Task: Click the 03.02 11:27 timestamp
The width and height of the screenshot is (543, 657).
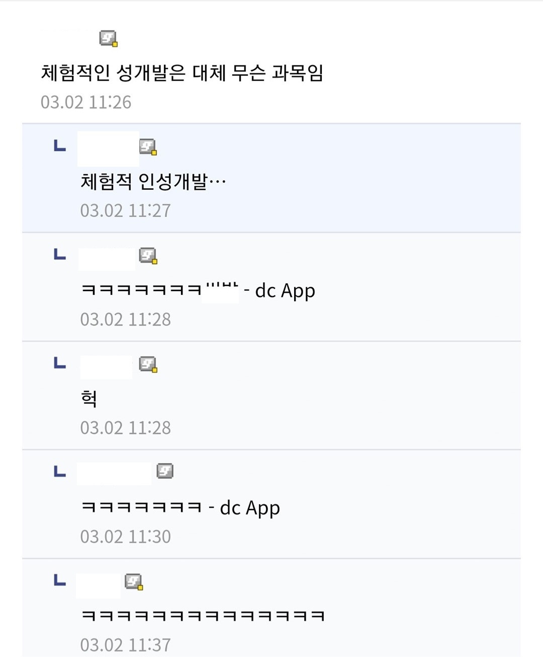Action: (x=126, y=210)
